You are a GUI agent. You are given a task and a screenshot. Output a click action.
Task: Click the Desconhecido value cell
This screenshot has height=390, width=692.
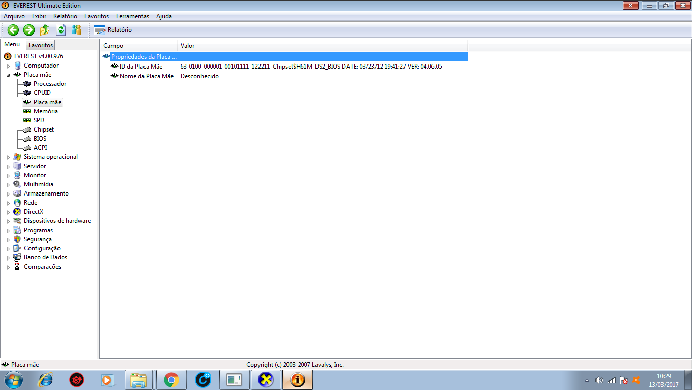pos(199,76)
